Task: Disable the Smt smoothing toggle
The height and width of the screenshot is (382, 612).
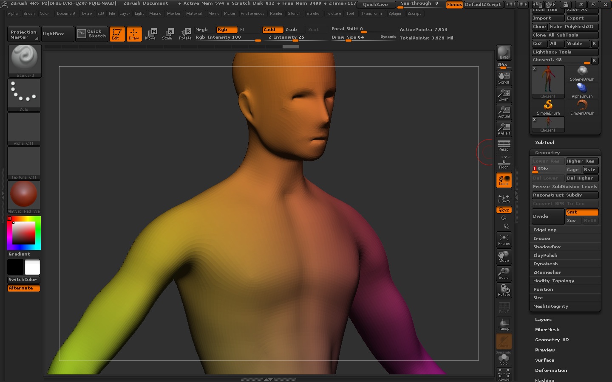Action: (582, 212)
